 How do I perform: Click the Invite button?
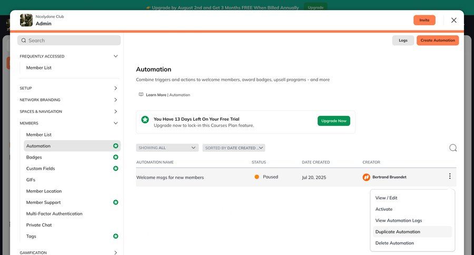pyautogui.click(x=424, y=20)
